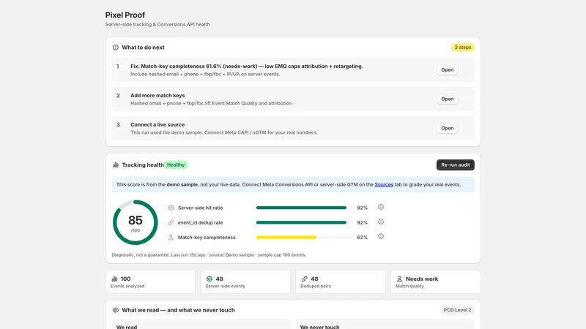This screenshot has height=329, width=586.
Task: Select the Deduped pairs card
Action: (341, 281)
